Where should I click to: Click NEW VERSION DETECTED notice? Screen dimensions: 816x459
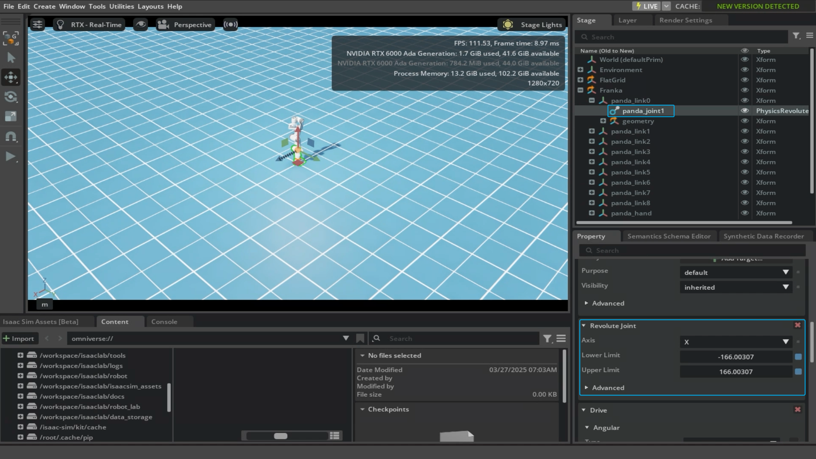758,6
